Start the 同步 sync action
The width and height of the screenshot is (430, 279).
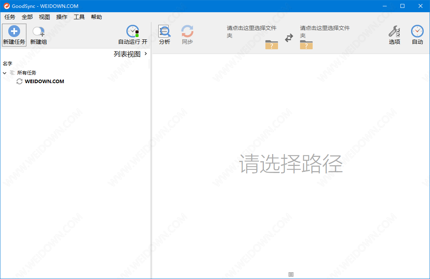(x=187, y=35)
